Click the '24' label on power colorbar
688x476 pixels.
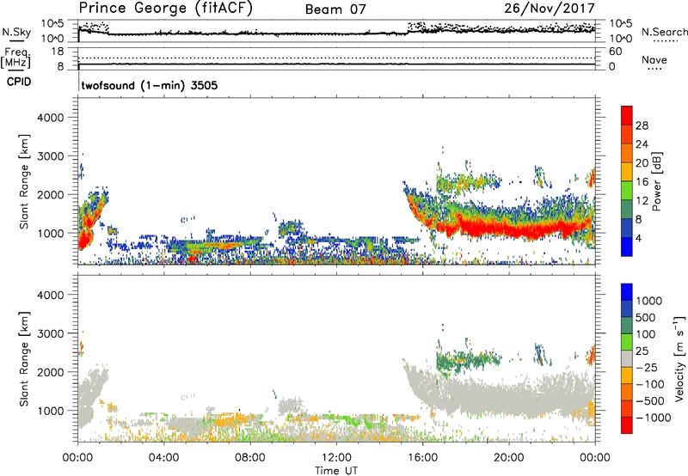tap(642, 144)
